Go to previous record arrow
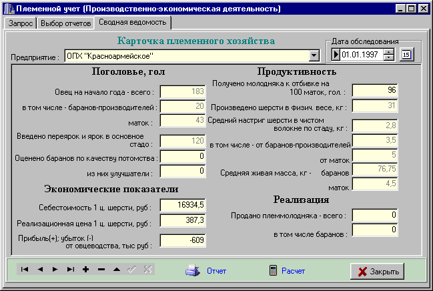The height and width of the screenshot is (291, 433). coord(40,270)
